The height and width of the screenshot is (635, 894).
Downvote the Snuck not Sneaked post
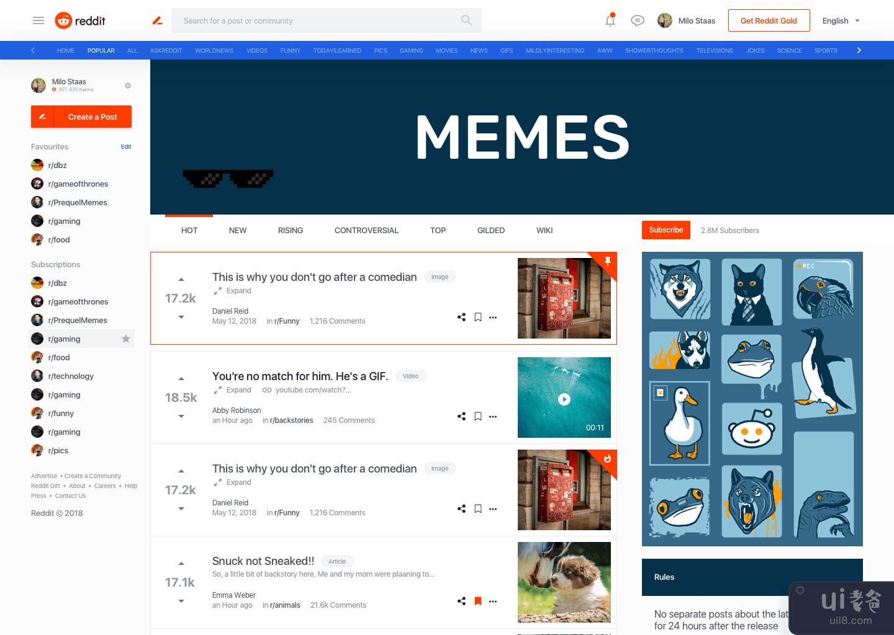click(x=181, y=601)
